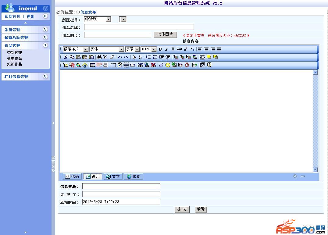Screen dimensions: 328x235
Task: Open 字体 font dropdown
Action: 107,49
